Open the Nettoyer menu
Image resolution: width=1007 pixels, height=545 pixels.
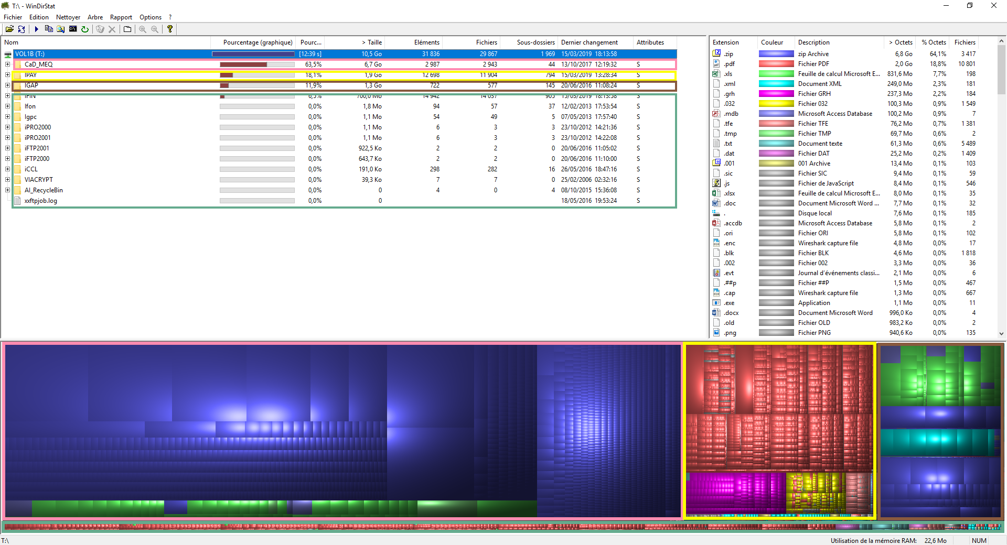point(68,17)
